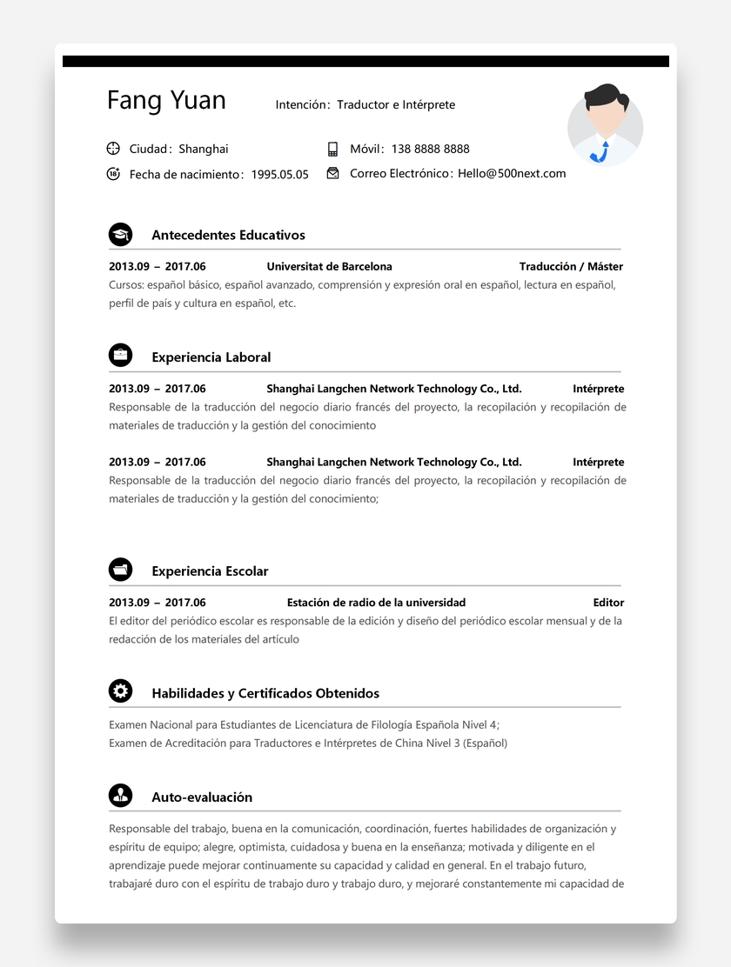Viewport: 731px width, 967px height.
Task: Click the Universitat de Barcelona entry
Action: (329, 266)
